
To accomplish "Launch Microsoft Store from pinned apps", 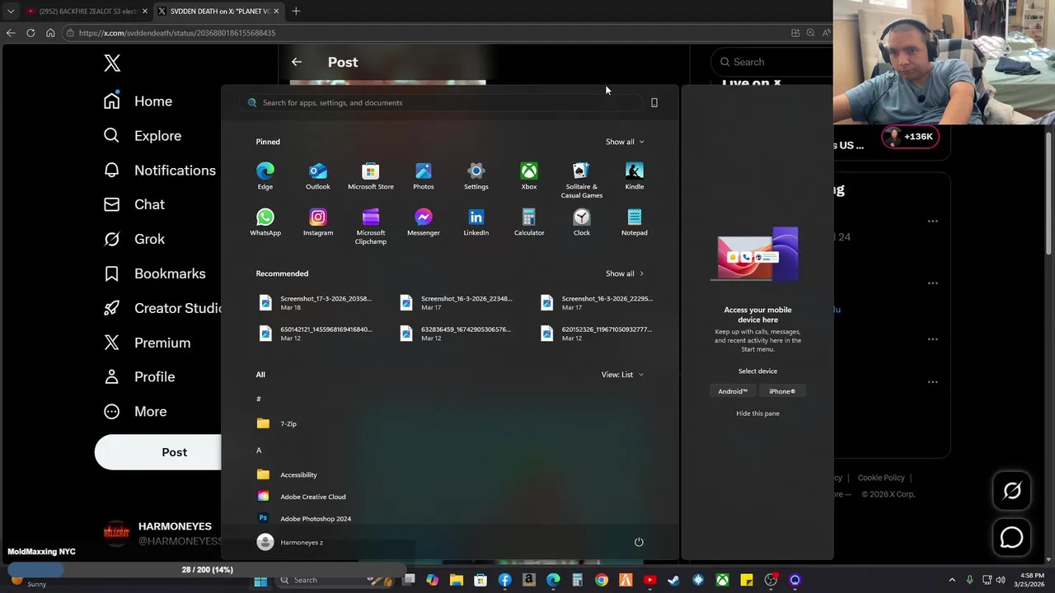I will pos(370,176).
